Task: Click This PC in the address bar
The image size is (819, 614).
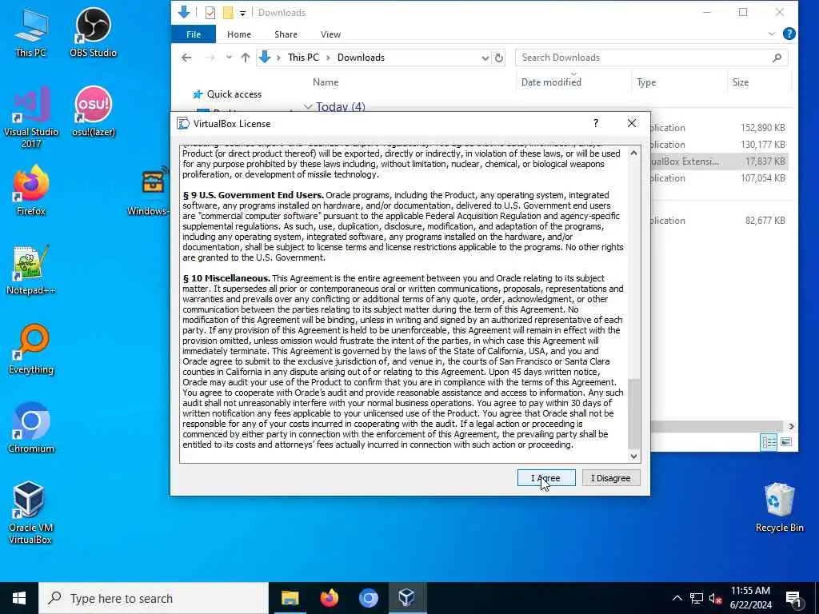Action: (x=303, y=58)
